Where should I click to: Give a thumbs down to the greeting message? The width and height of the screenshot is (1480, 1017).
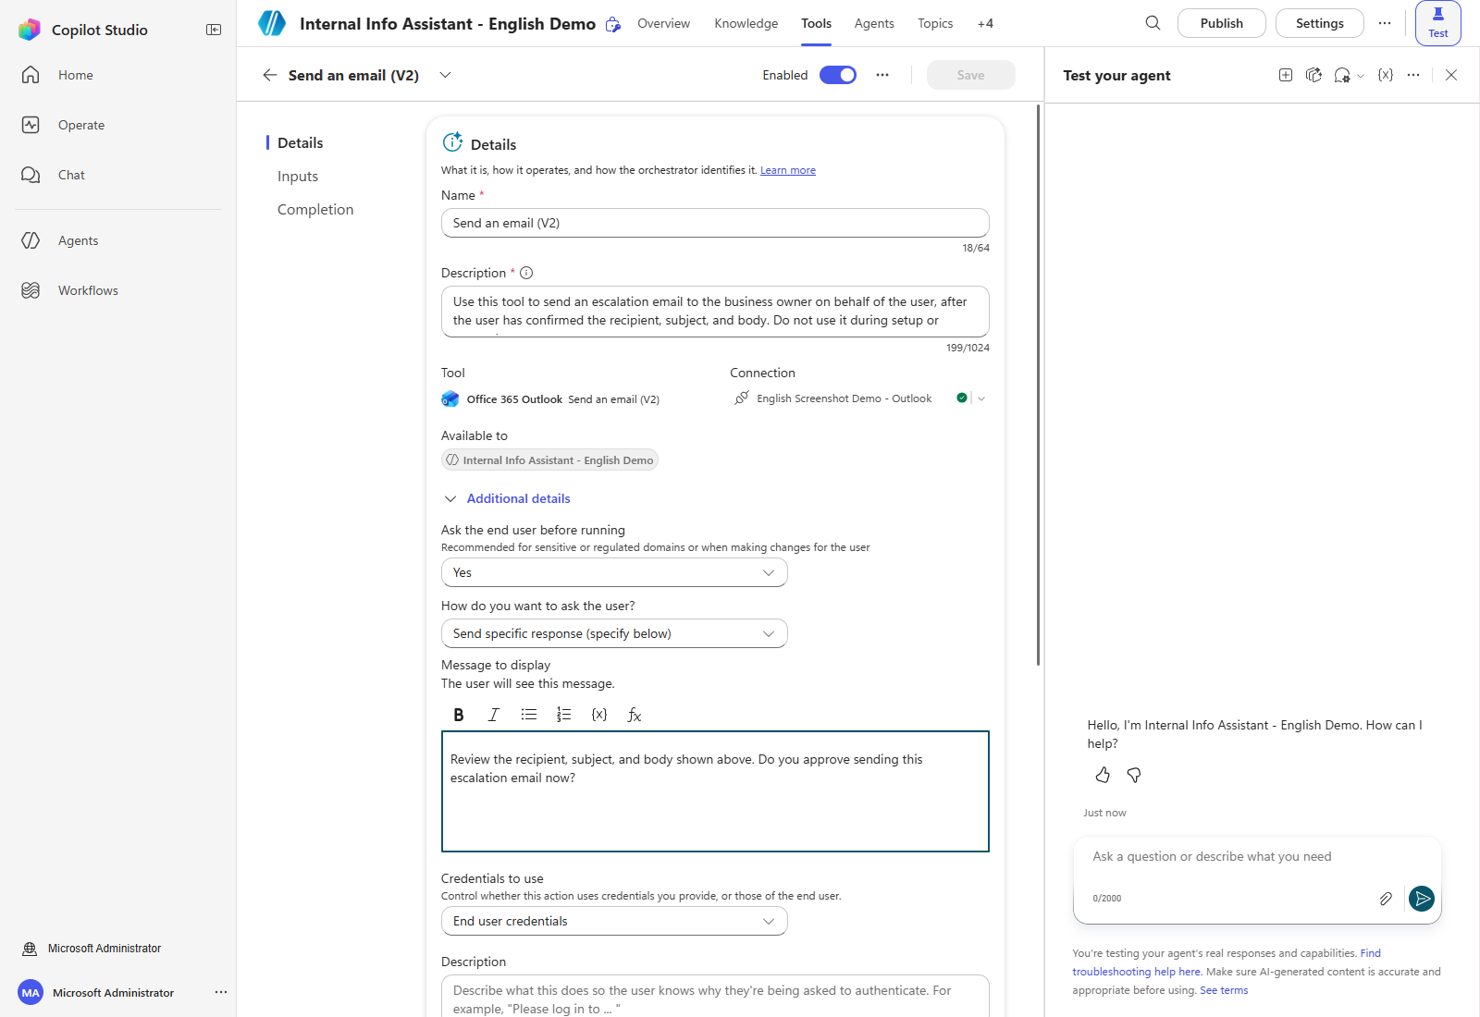coord(1134,775)
